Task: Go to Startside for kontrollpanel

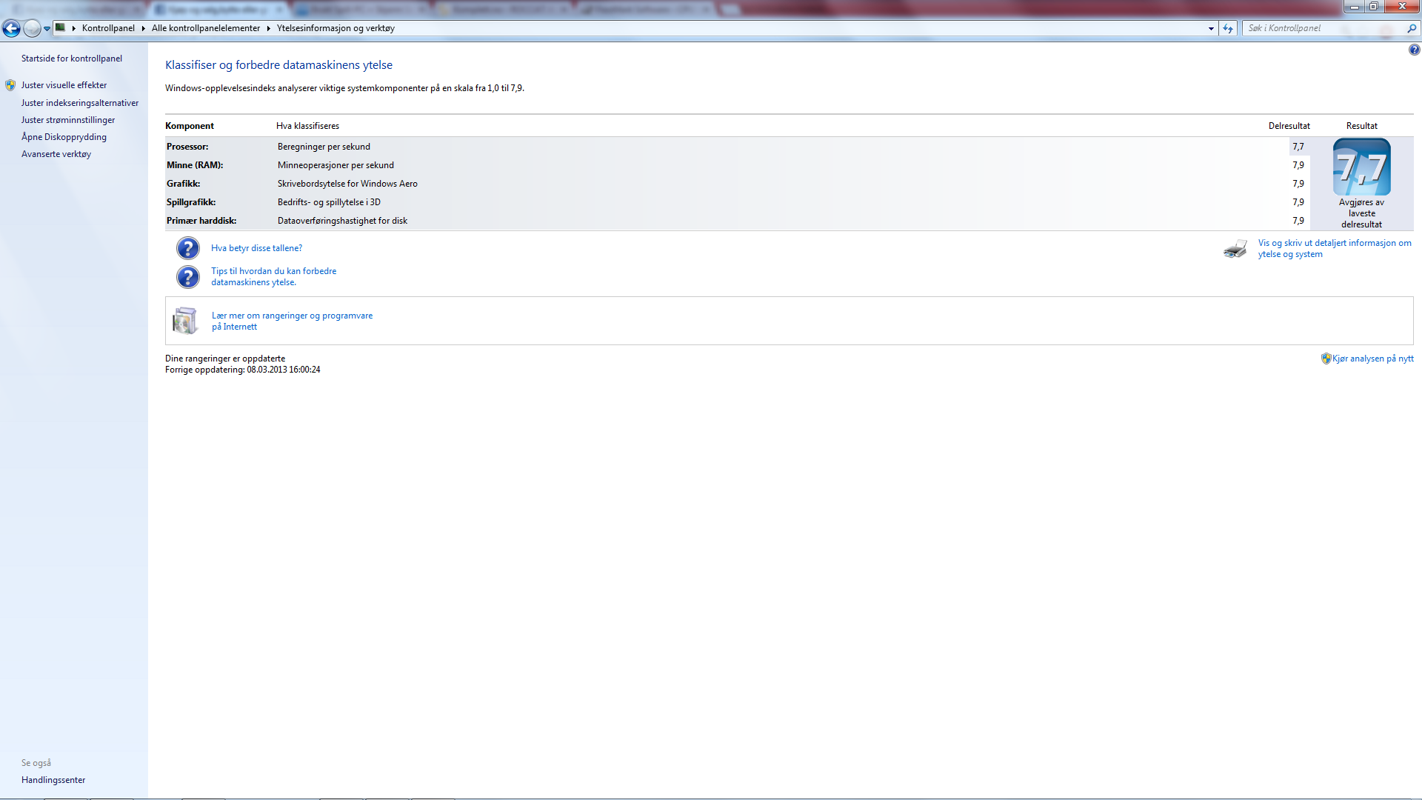Action: (x=72, y=59)
